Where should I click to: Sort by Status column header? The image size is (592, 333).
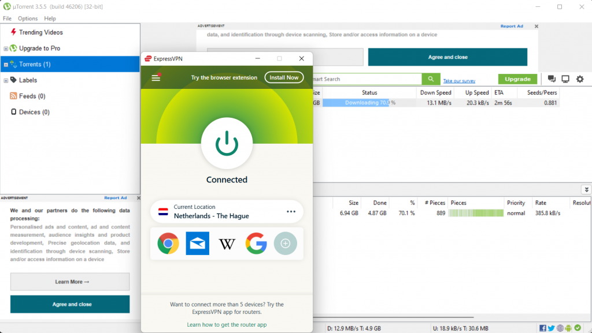(369, 93)
